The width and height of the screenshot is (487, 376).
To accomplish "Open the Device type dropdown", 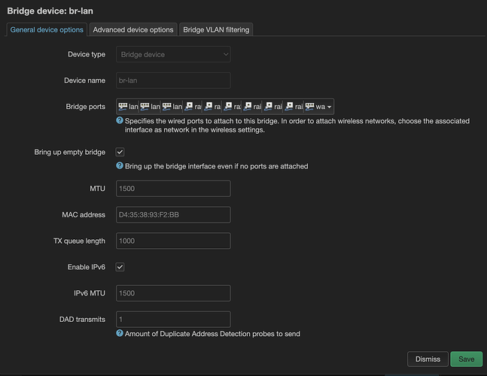I will coord(173,54).
